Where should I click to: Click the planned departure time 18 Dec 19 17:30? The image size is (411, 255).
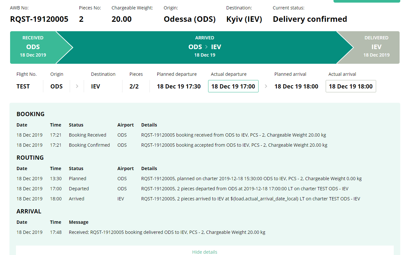[x=178, y=87]
